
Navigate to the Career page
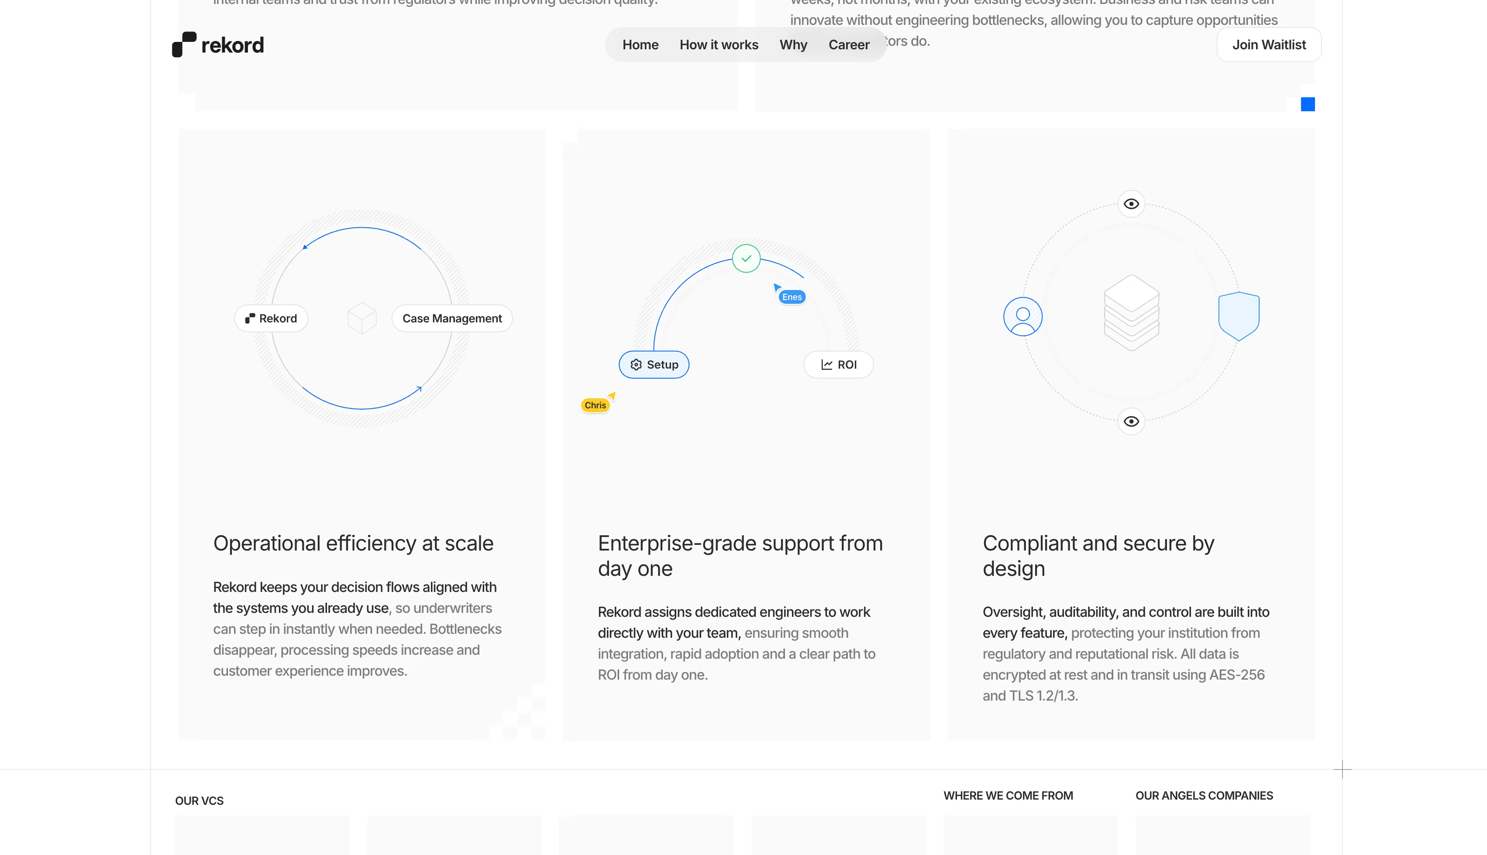point(849,44)
